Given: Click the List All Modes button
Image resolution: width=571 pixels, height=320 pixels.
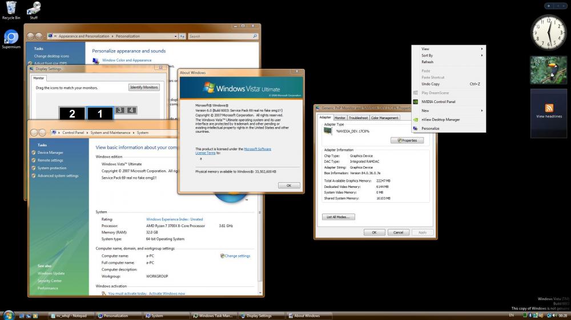Looking at the screenshot, I should pos(339,217).
